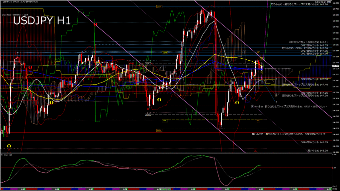The image size is (340, 191).
Task: Click the projection point labeled 3
Action: point(277,102)
